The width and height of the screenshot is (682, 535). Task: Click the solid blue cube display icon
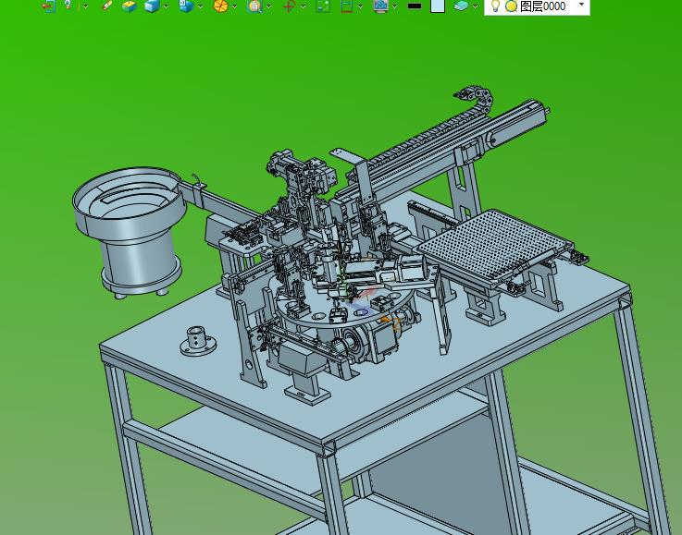coord(152,6)
